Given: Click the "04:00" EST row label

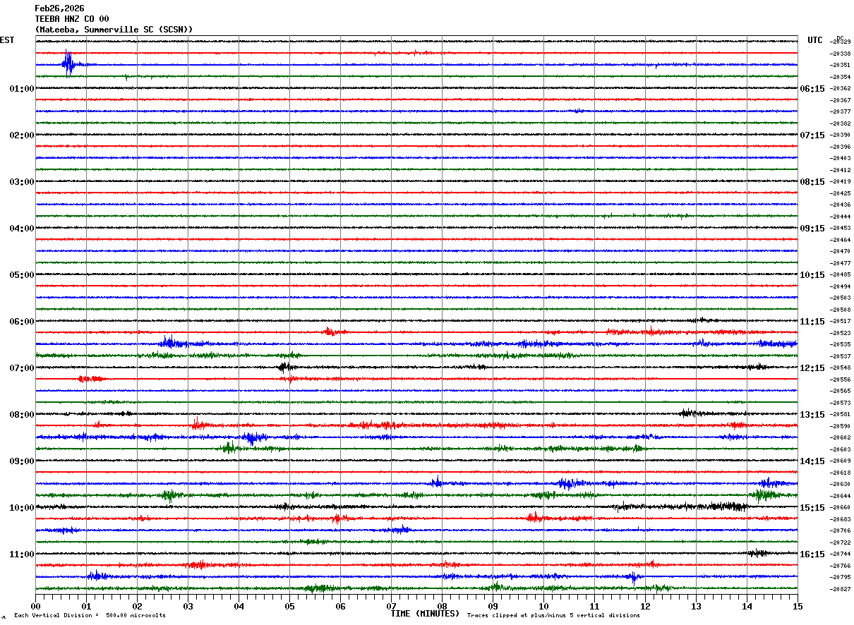Looking at the screenshot, I should click(22, 229).
